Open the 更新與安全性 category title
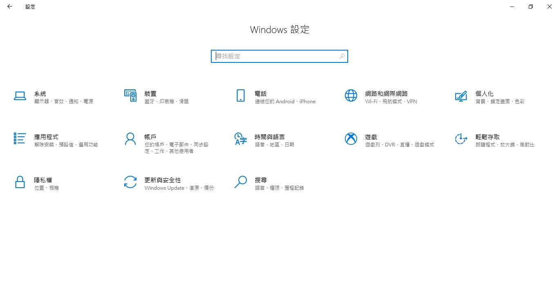The image size is (559, 297). tap(163, 180)
